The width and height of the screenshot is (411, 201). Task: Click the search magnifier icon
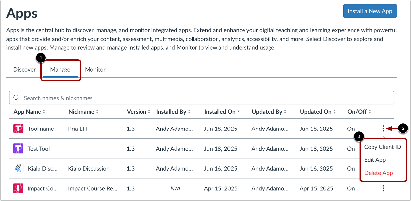[x=16, y=98]
